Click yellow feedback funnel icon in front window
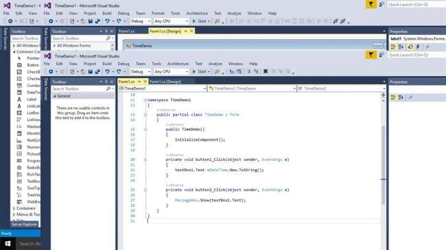The image size is (446, 250). click(x=371, y=55)
